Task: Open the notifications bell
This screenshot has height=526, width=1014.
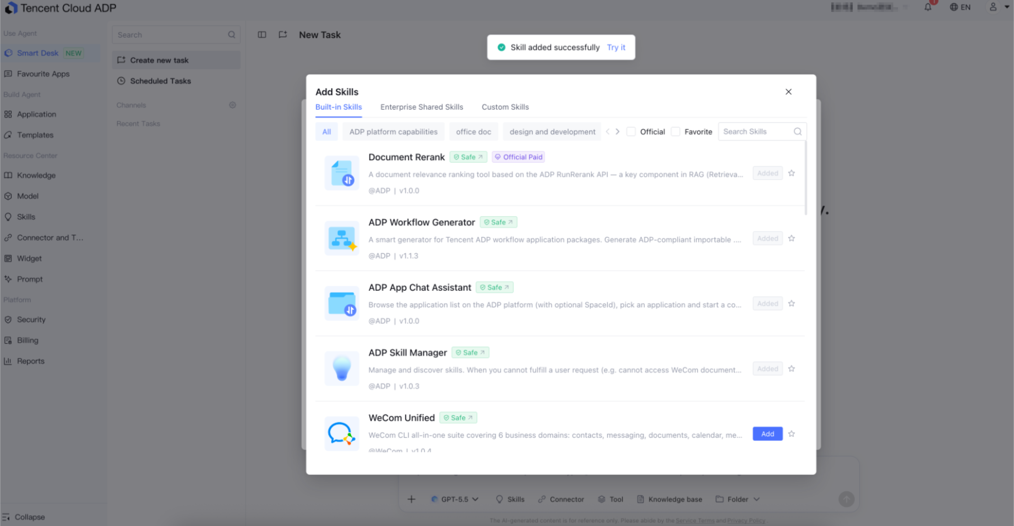Action: pyautogui.click(x=928, y=7)
